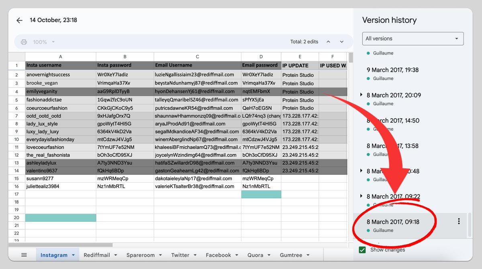Open the Facebook sheet tab
Viewport: 482px width, 269px height.
click(218, 255)
